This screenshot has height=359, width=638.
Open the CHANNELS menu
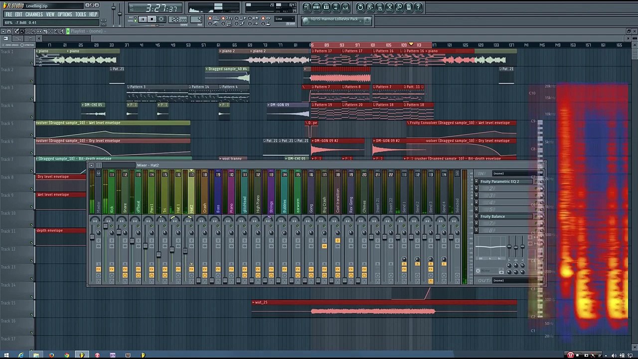coord(34,14)
